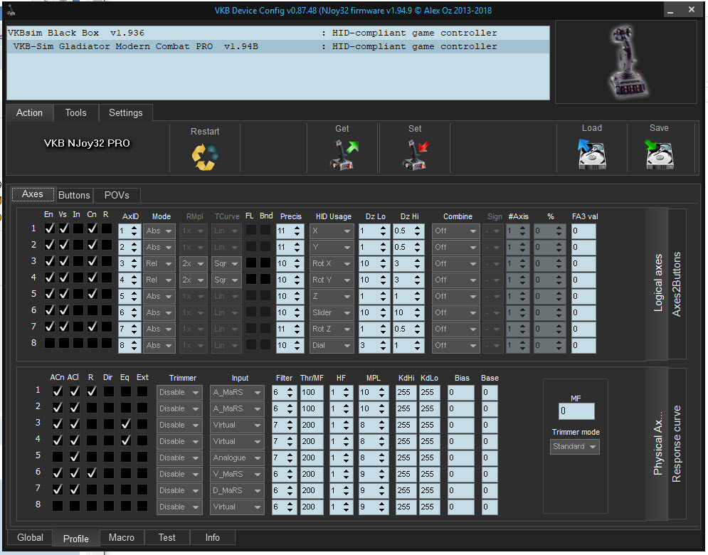Open the Input dropdown showing Analogue
The height and width of the screenshot is (555, 708).
tap(236, 458)
